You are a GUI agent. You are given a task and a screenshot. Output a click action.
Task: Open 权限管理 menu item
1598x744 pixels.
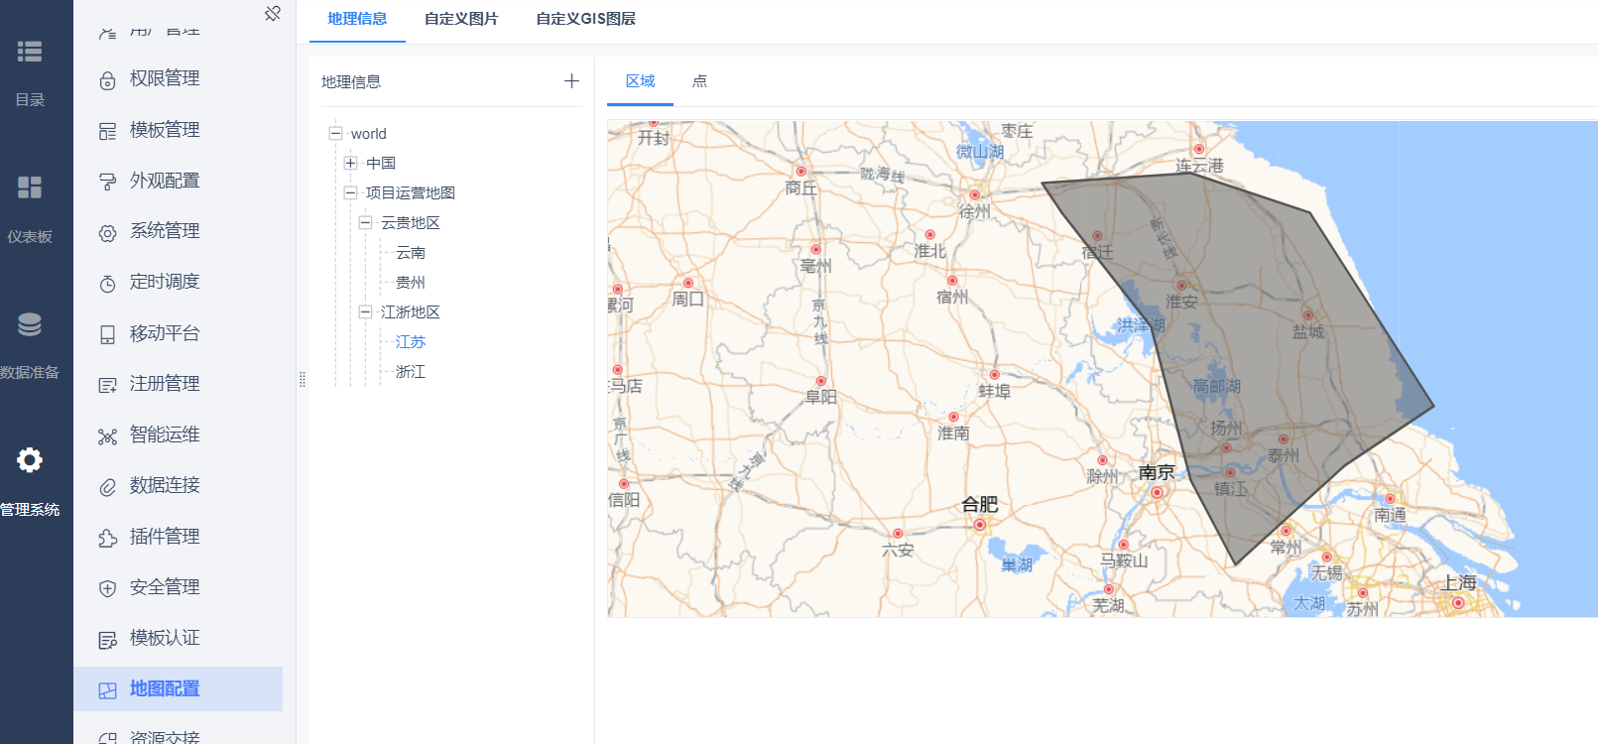179,78
